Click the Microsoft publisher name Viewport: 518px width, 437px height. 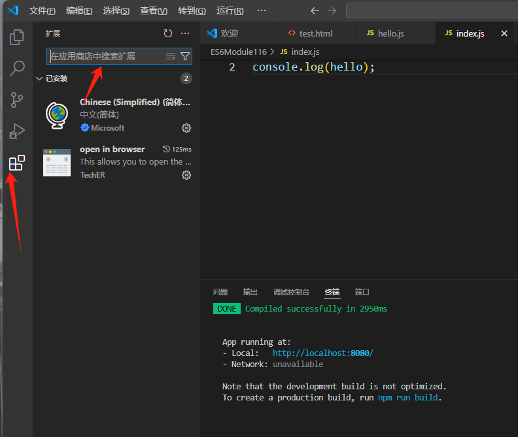tap(108, 128)
